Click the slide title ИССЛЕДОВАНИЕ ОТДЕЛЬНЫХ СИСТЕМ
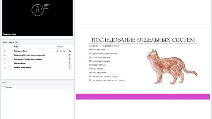Image resolution: width=212 pixels, height=119 pixels. coord(143,40)
